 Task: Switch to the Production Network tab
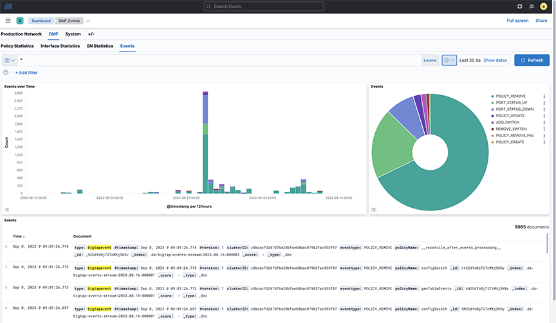[x=21, y=34]
